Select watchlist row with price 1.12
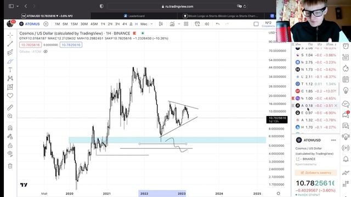The image size is (351, 197). [316, 84]
